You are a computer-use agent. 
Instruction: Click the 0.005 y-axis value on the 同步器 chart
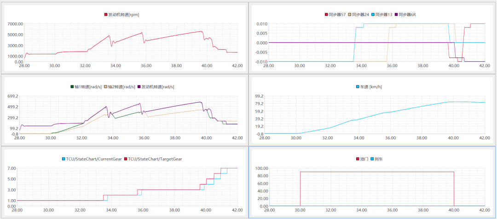pyautogui.click(x=262, y=33)
